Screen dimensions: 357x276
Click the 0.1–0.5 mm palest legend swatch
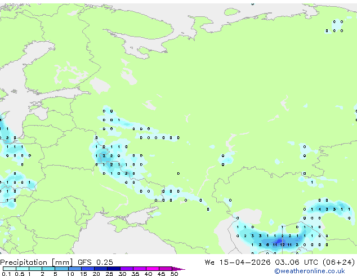pyautogui.click(x=10, y=269)
